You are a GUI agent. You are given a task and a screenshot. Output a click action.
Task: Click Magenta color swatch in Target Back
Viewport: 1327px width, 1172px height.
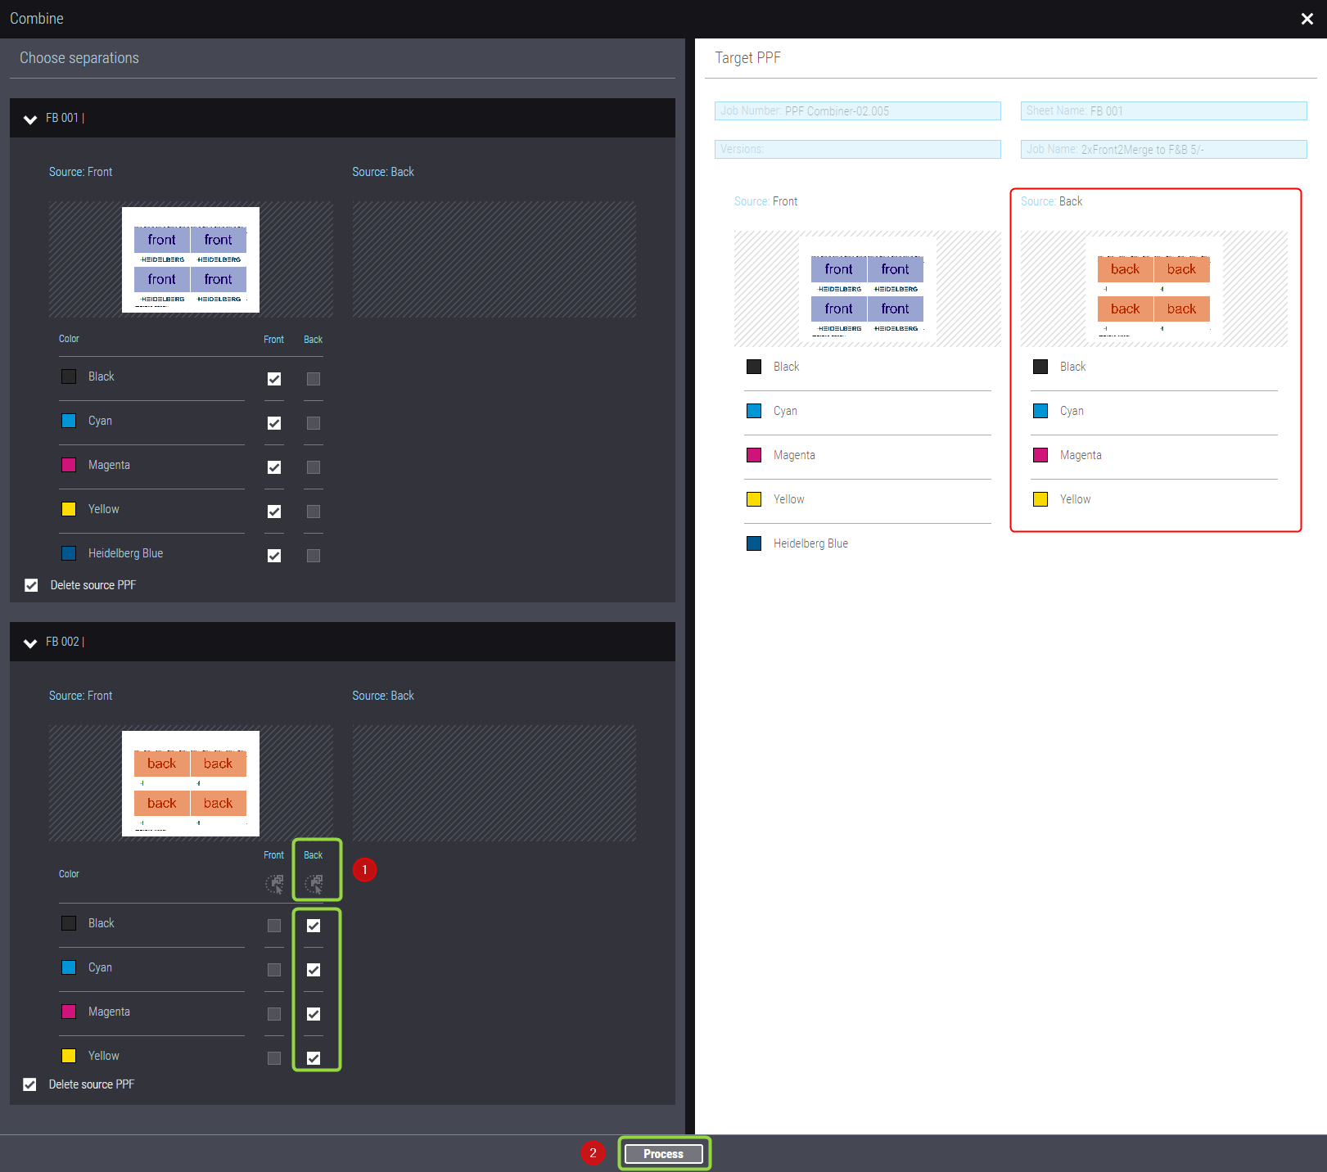1040,455
